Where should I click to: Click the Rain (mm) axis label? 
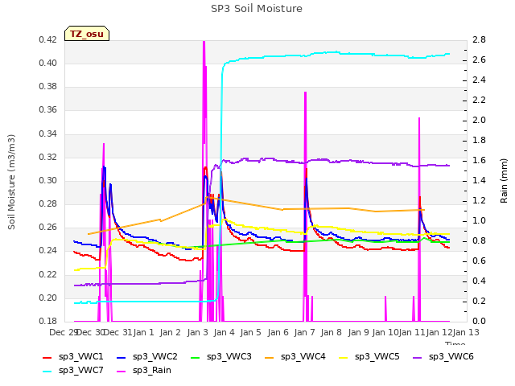[504, 181]
